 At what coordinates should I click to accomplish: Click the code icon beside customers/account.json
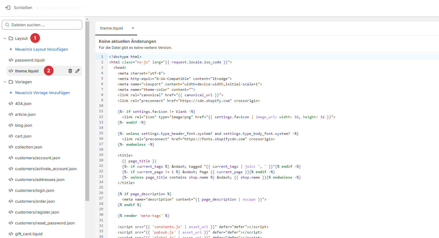pos(11,158)
